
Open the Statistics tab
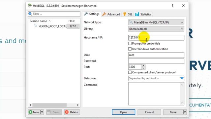(x=143, y=14)
